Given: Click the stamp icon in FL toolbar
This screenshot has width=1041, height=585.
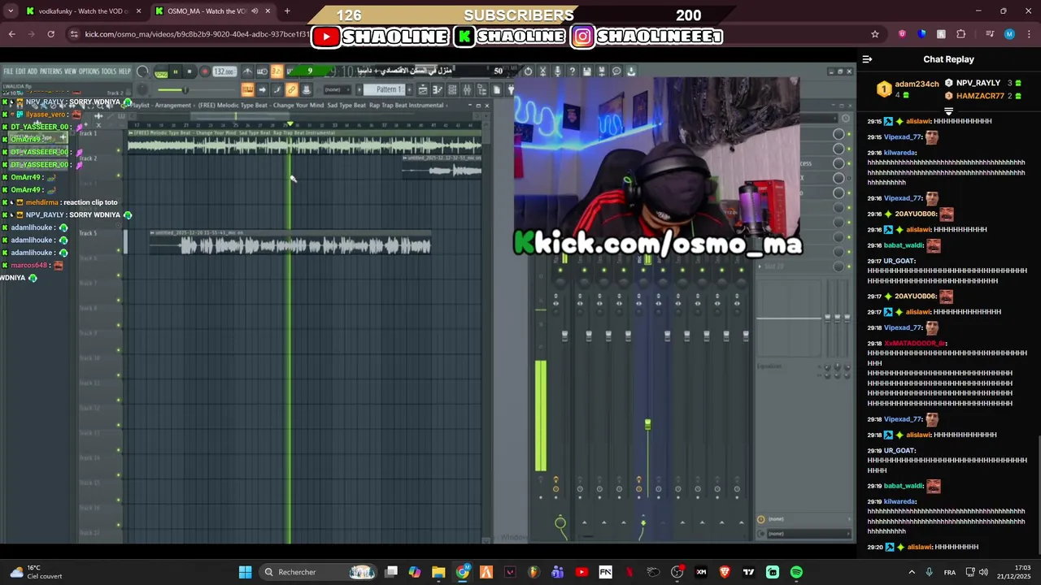Looking at the screenshot, I should [x=306, y=89].
